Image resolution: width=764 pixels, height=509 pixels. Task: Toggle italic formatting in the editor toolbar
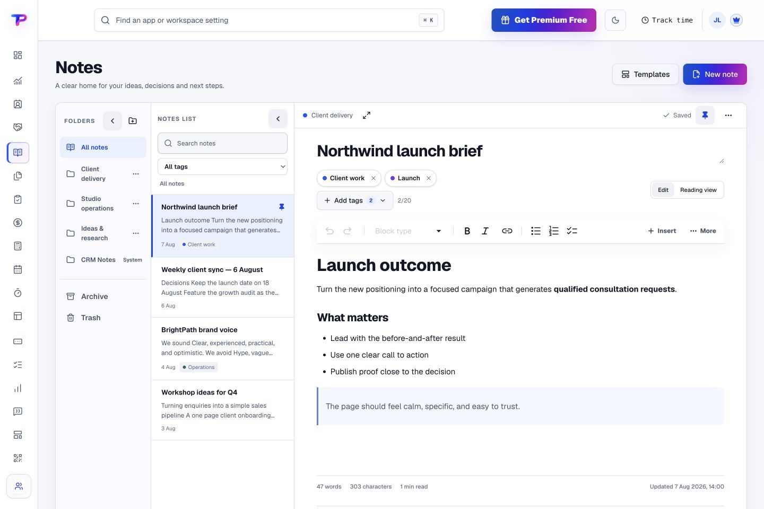tap(485, 231)
